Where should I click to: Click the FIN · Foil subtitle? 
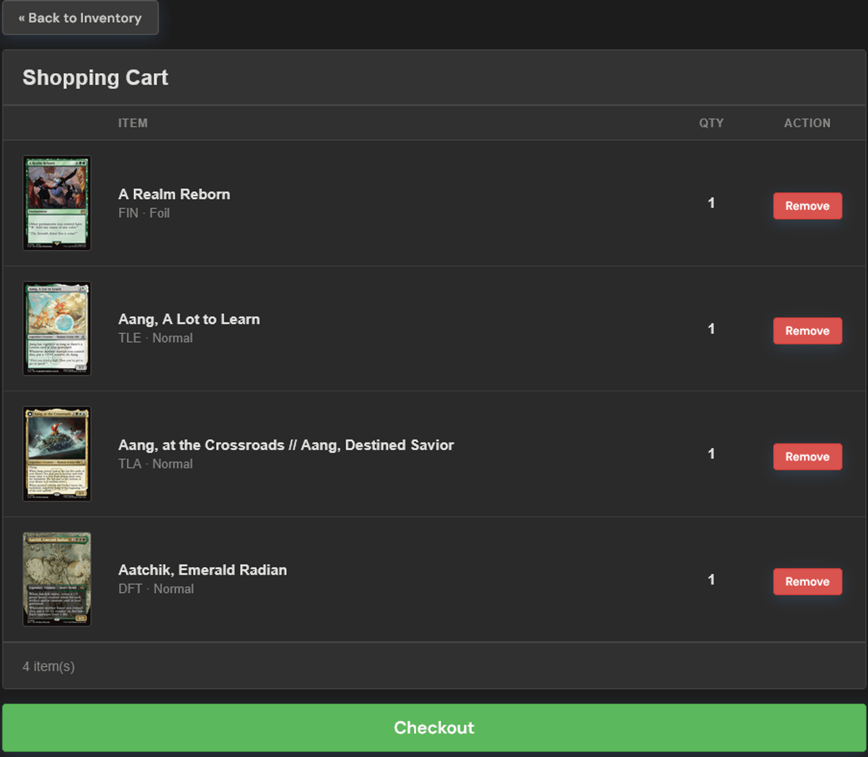(144, 213)
